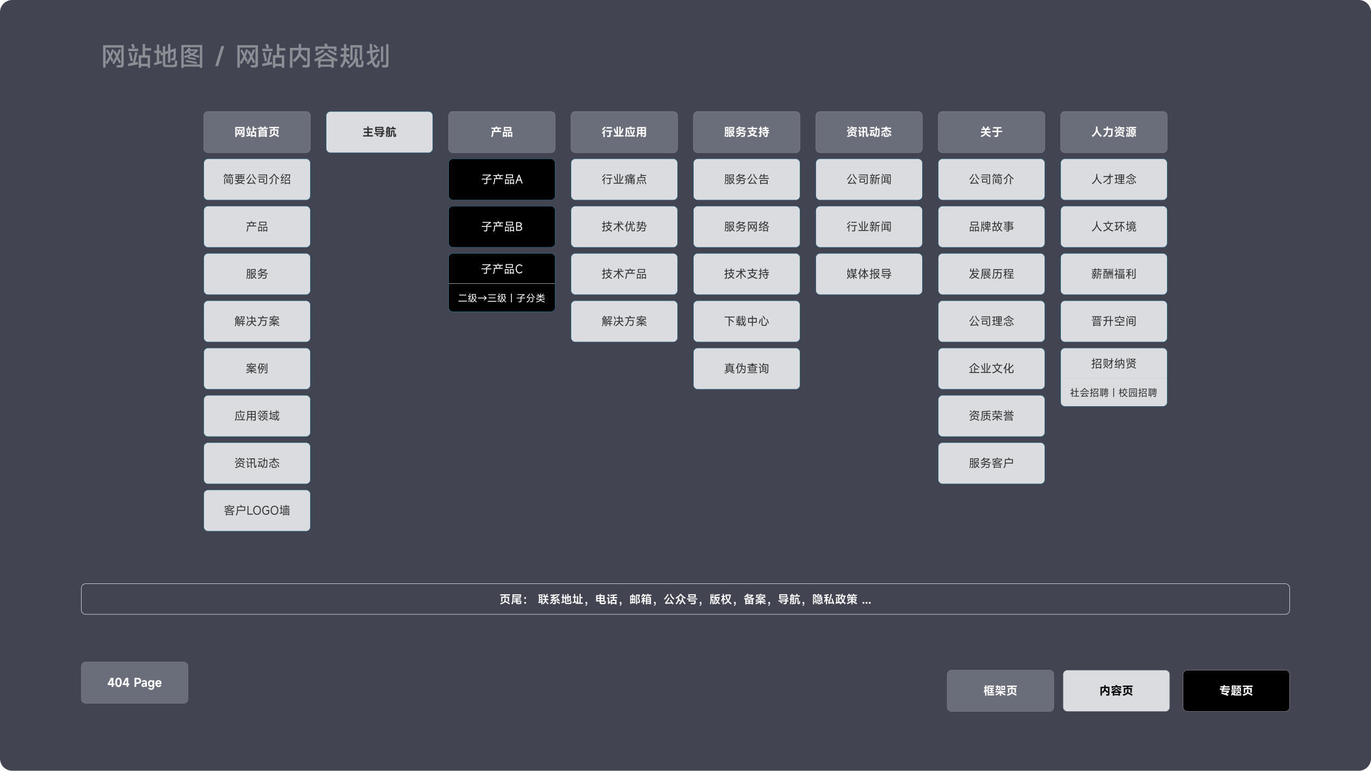Select the 客户LOGO墙 card
Screen dimensions: 1371x771
coord(257,511)
